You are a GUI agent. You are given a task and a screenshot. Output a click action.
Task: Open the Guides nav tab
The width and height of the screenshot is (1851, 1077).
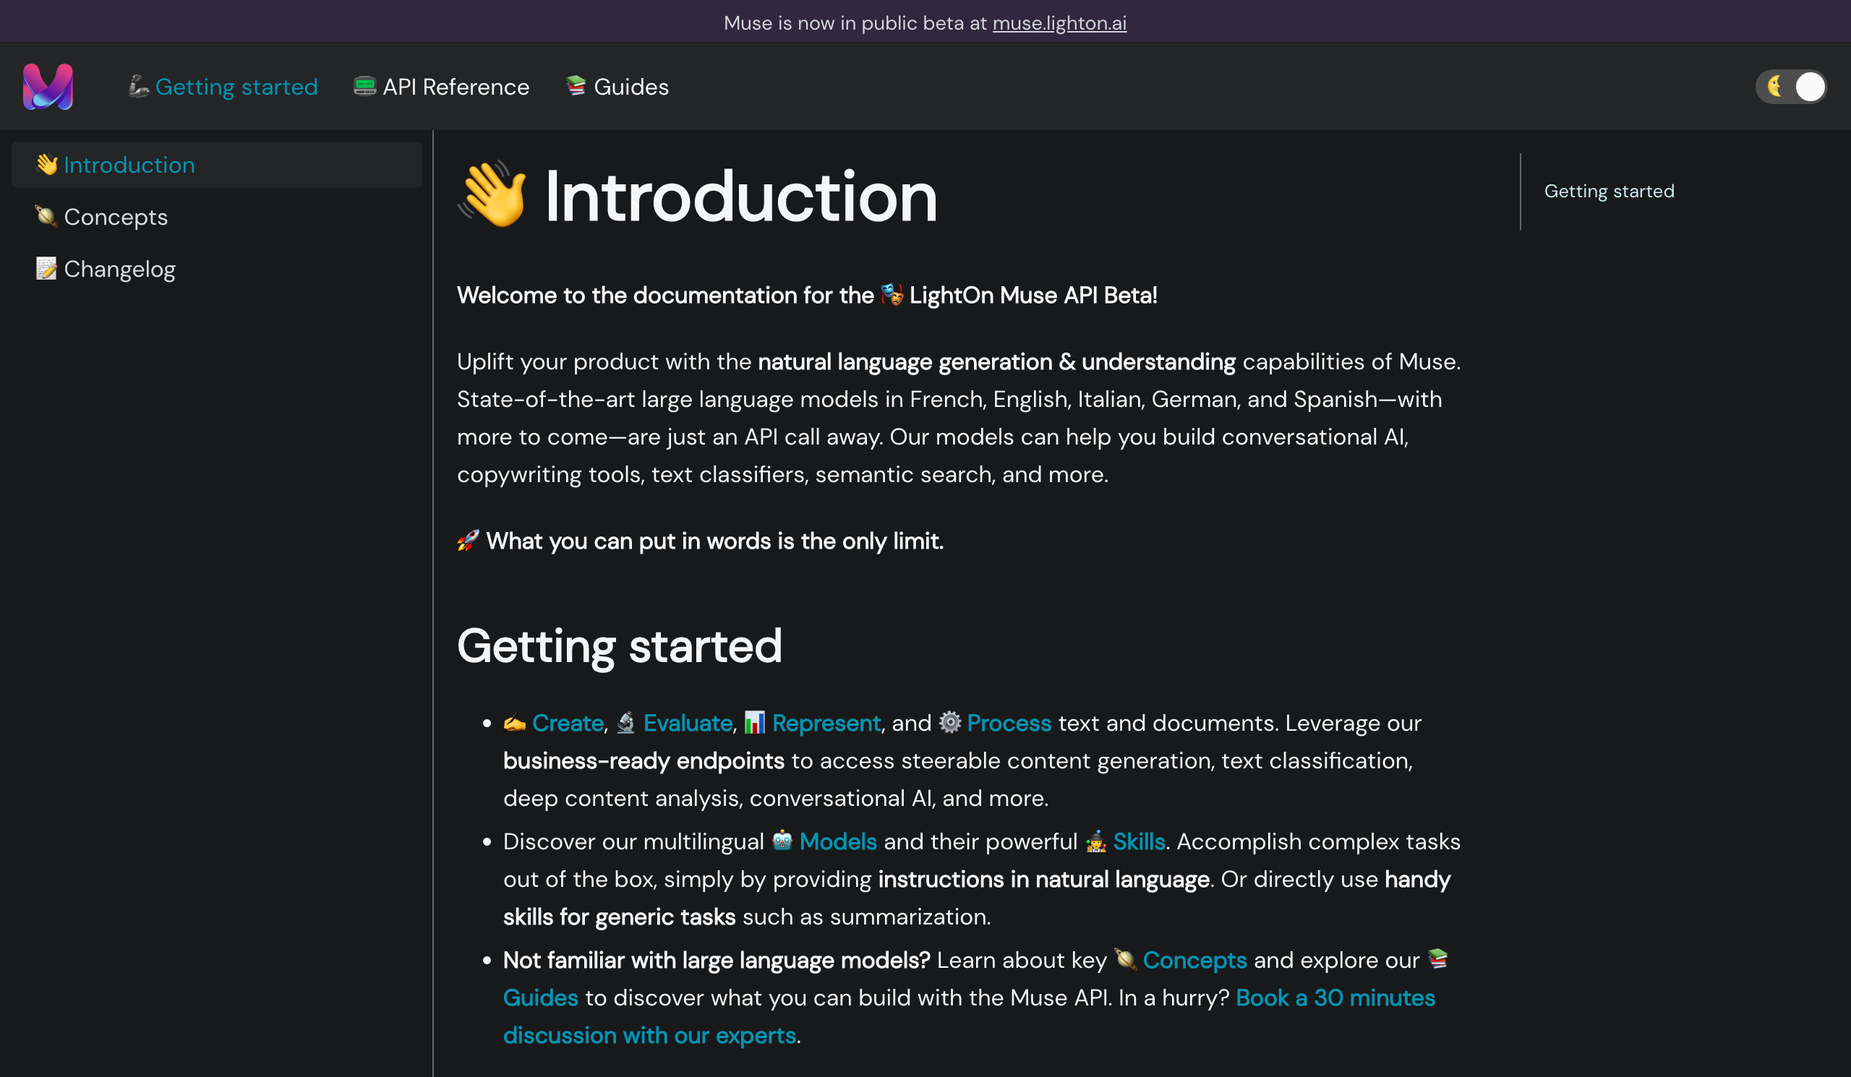click(x=630, y=87)
